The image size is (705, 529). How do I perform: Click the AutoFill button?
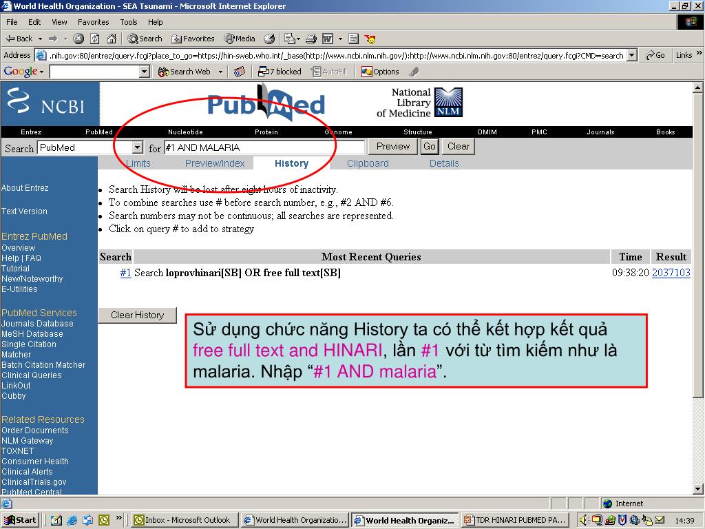[329, 72]
